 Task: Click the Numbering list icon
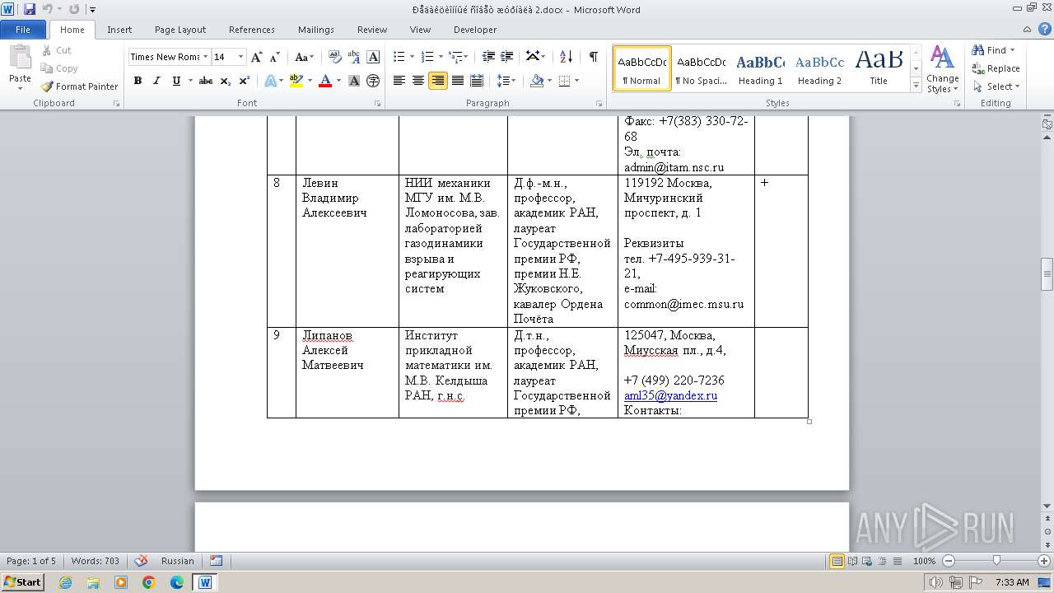[427, 57]
